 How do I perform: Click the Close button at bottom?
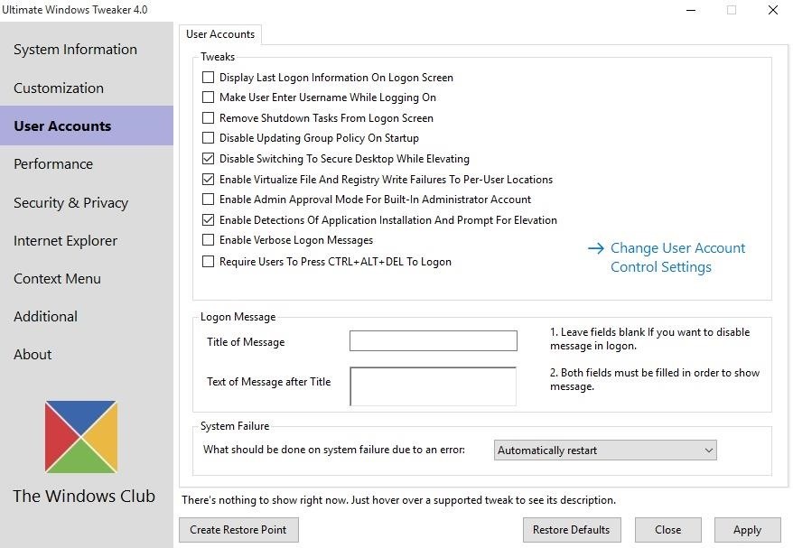668,530
